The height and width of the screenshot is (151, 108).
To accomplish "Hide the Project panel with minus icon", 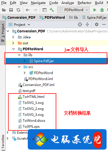I will [104, 25].
